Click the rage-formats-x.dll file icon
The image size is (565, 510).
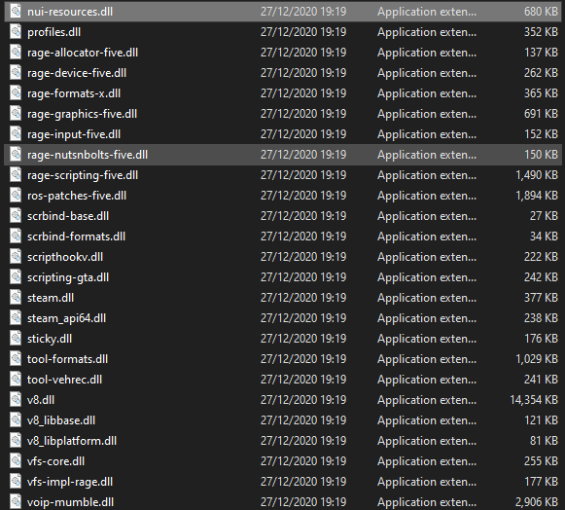[16, 93]
